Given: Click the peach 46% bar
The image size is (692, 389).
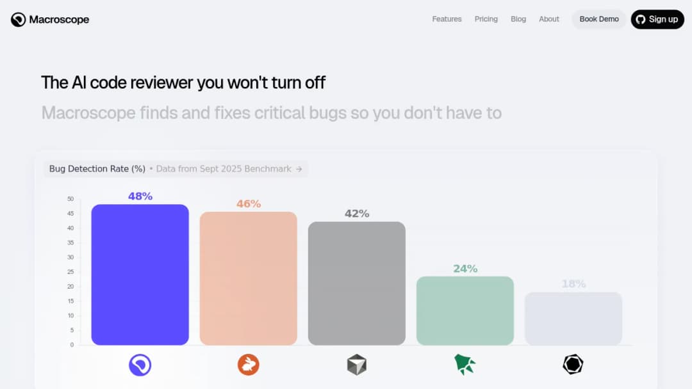Looking at the screenshot, I should pyautogui.click(x=249, y=278).
